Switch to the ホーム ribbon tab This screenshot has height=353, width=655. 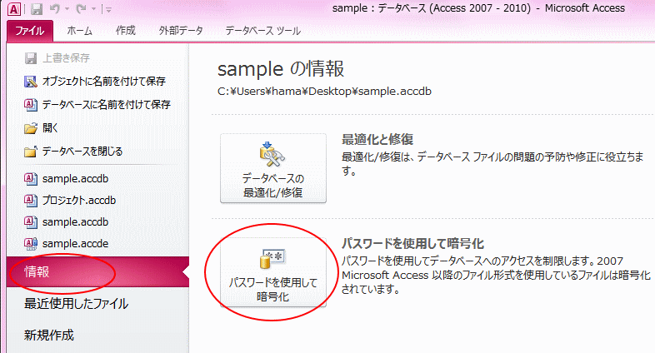tap(79, 31)
